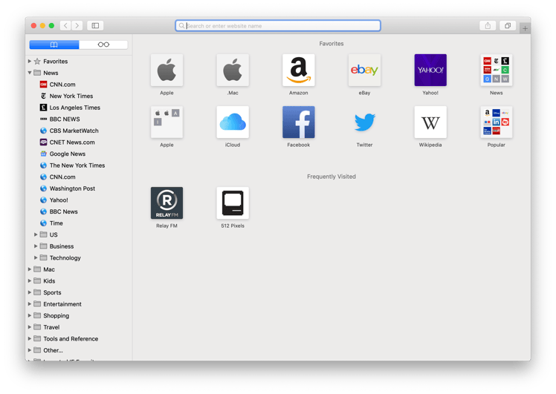Select the Favorites star item in sidebar
This screenshot has height=394, width=556.
(51, 62)
